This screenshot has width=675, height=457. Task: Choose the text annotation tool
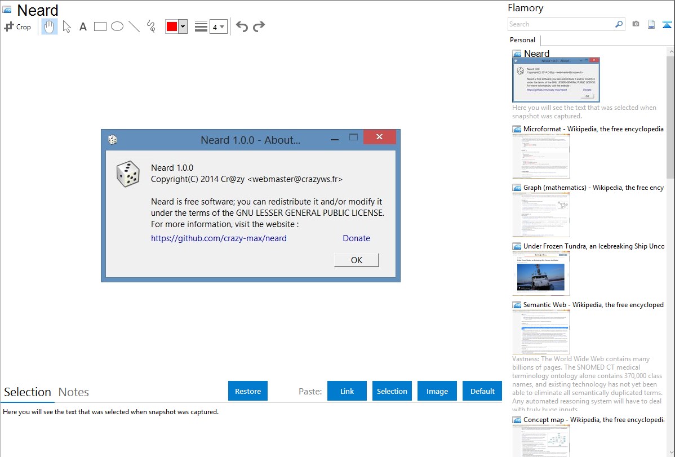point(83,26)
